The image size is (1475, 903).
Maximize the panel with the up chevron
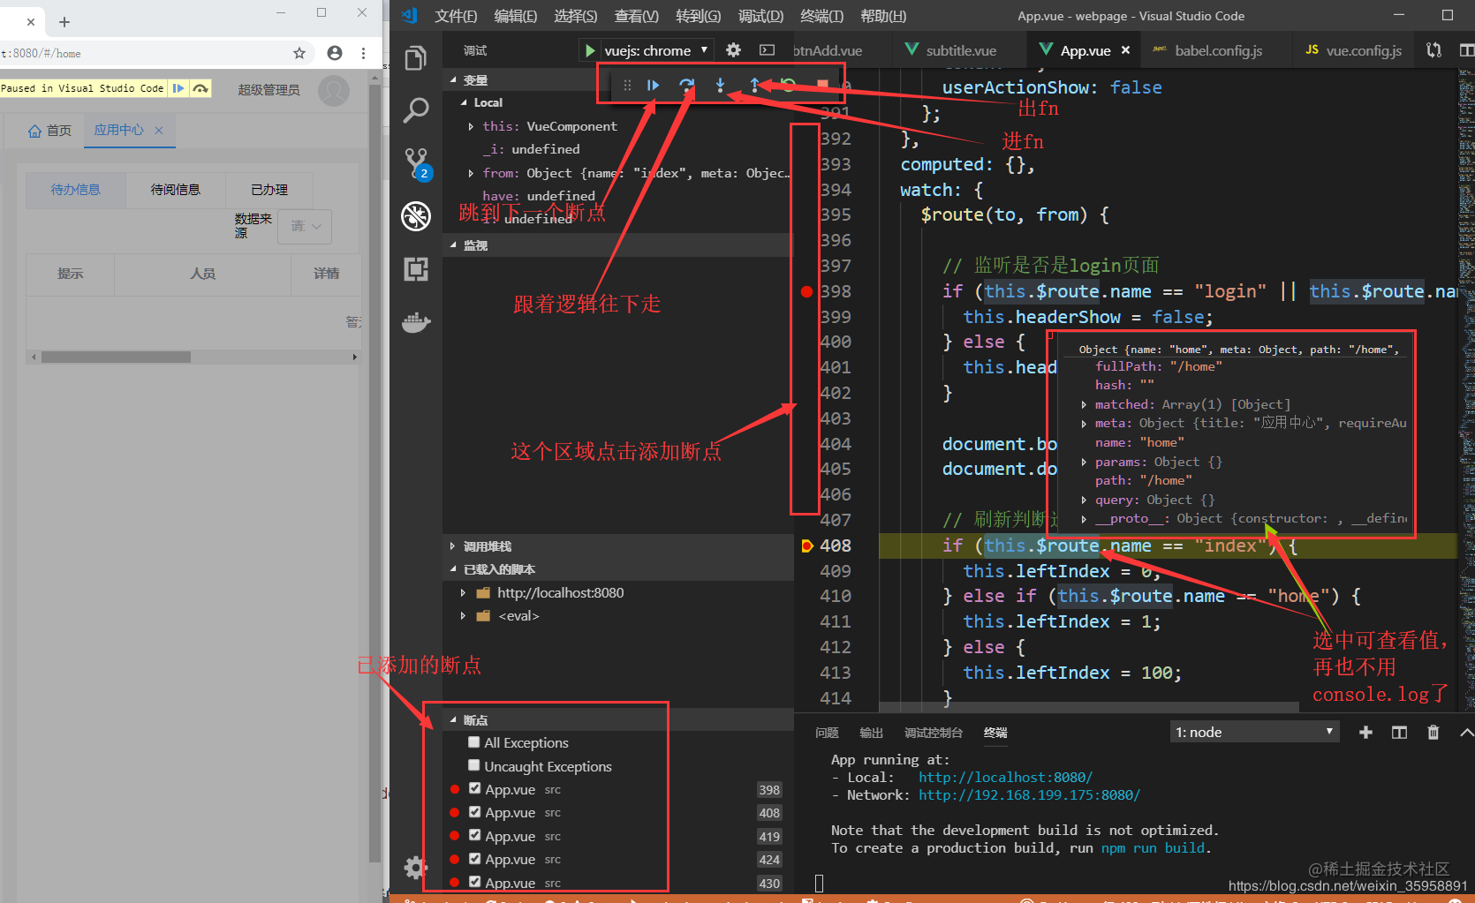1466,732
